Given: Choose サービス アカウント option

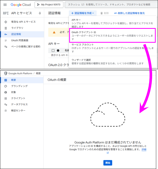Looking at the screenshot, I should 113,48.
